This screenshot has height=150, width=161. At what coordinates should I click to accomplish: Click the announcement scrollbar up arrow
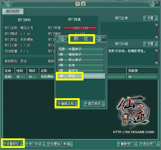click(156, 25)
